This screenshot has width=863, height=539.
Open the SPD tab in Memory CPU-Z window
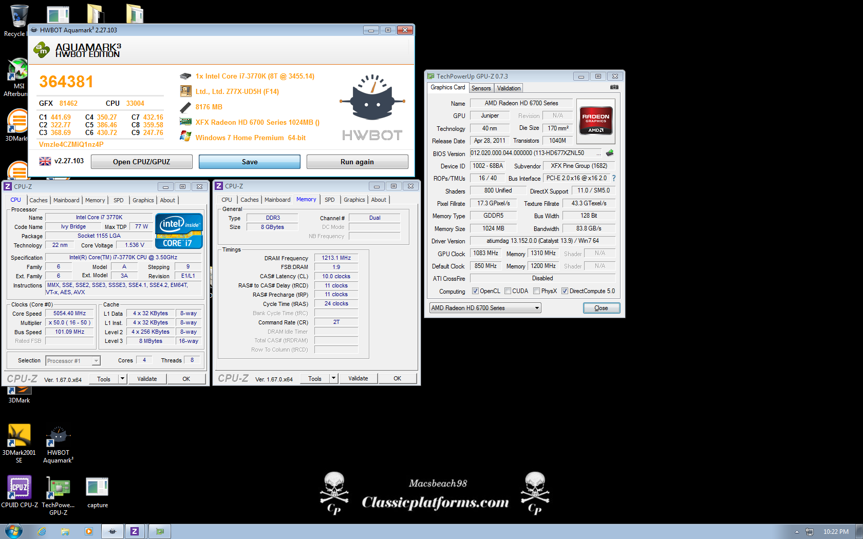330,200
